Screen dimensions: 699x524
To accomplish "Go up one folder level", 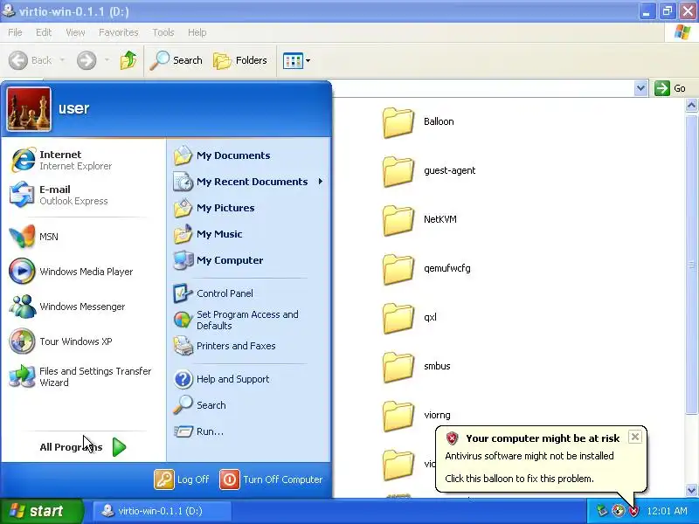I will [x=128, y=60].
